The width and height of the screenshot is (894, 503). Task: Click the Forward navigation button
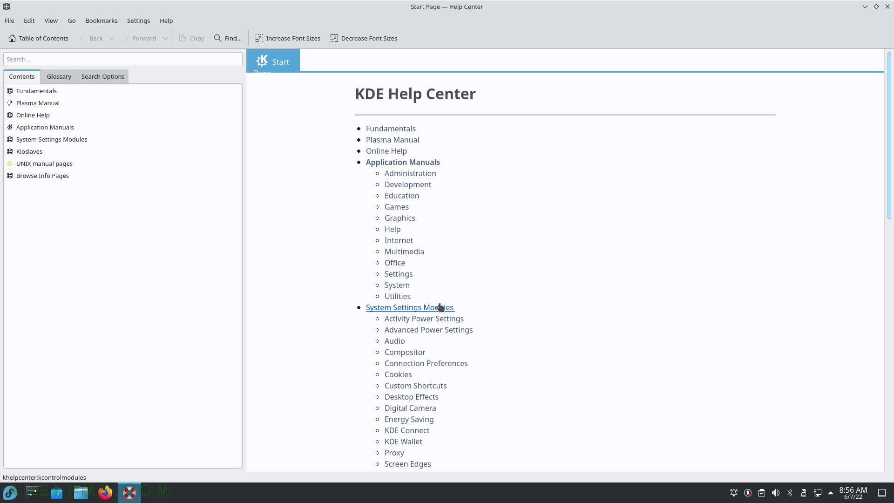pyautogui.click(x=140, y=38)
